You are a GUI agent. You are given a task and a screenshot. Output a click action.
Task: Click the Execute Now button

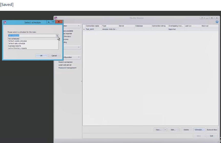pyautogui.click(x=212, y=130)
